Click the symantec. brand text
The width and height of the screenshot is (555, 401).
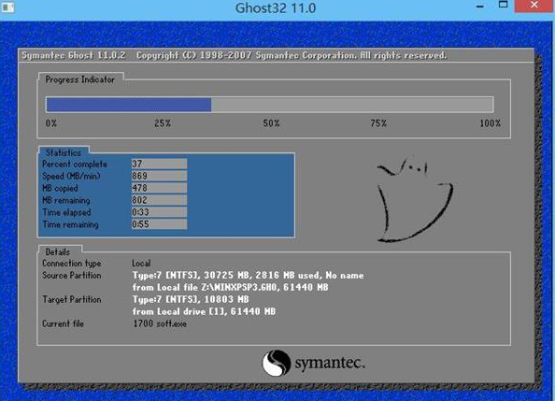click(330, 364)
